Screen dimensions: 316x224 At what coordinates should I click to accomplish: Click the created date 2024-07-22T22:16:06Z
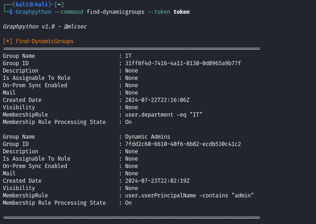[157, 100]
